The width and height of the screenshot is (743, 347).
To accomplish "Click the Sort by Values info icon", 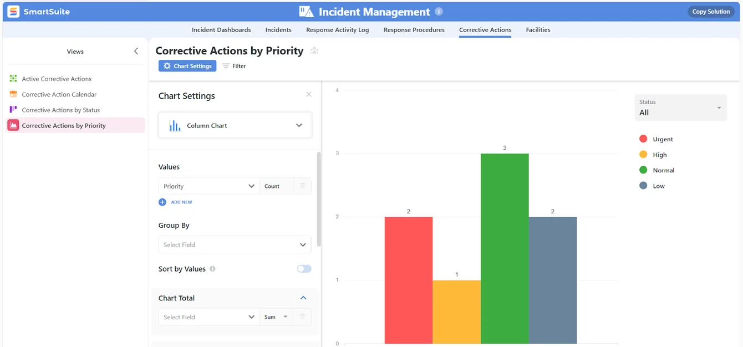I will pos(212,269).
